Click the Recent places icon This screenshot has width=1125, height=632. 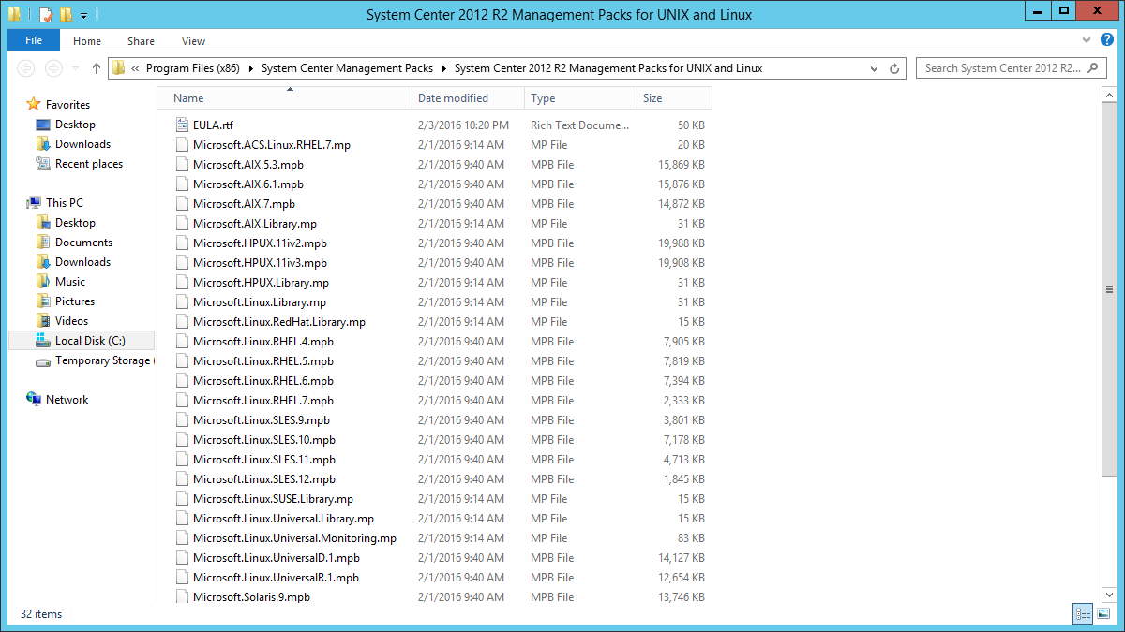[43, 163]
